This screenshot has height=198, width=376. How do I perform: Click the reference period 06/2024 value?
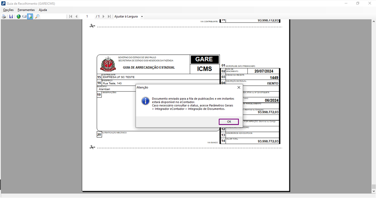[272, 100]
